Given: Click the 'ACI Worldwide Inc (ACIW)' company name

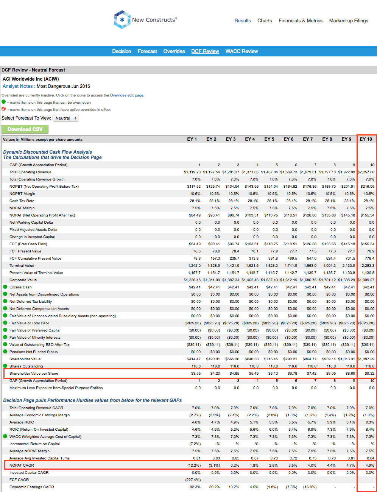Looking at the screenshot, I should click(x=31, y=79).
